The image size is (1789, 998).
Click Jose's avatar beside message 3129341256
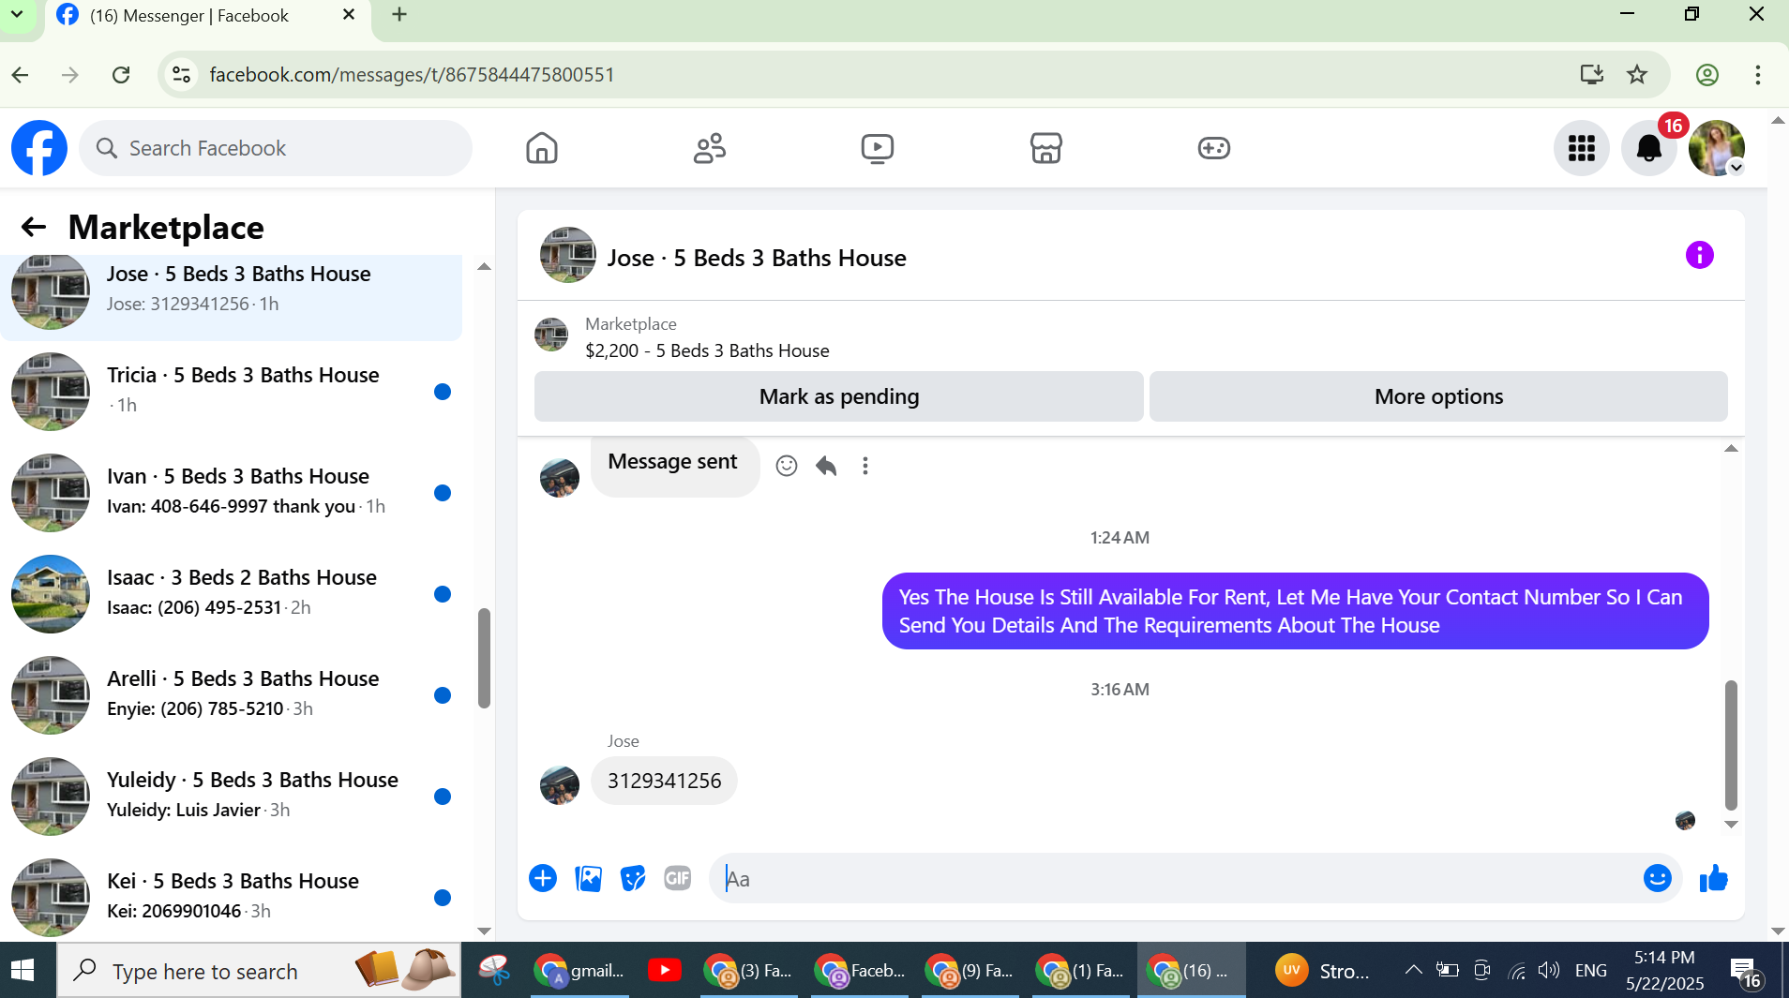560,785
